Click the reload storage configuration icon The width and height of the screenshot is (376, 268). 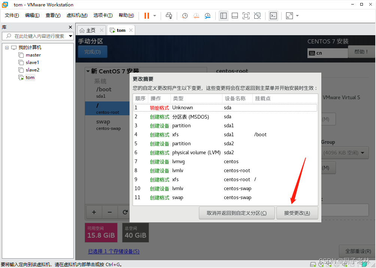124,212
